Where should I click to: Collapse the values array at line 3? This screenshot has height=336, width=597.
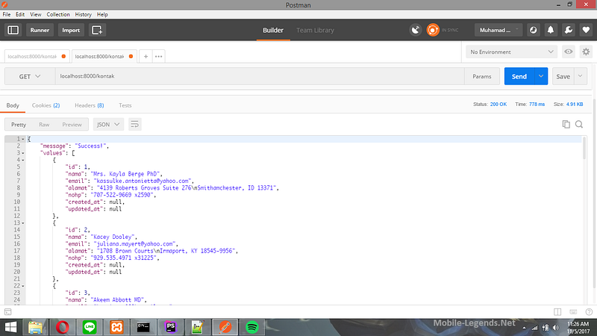23,153
